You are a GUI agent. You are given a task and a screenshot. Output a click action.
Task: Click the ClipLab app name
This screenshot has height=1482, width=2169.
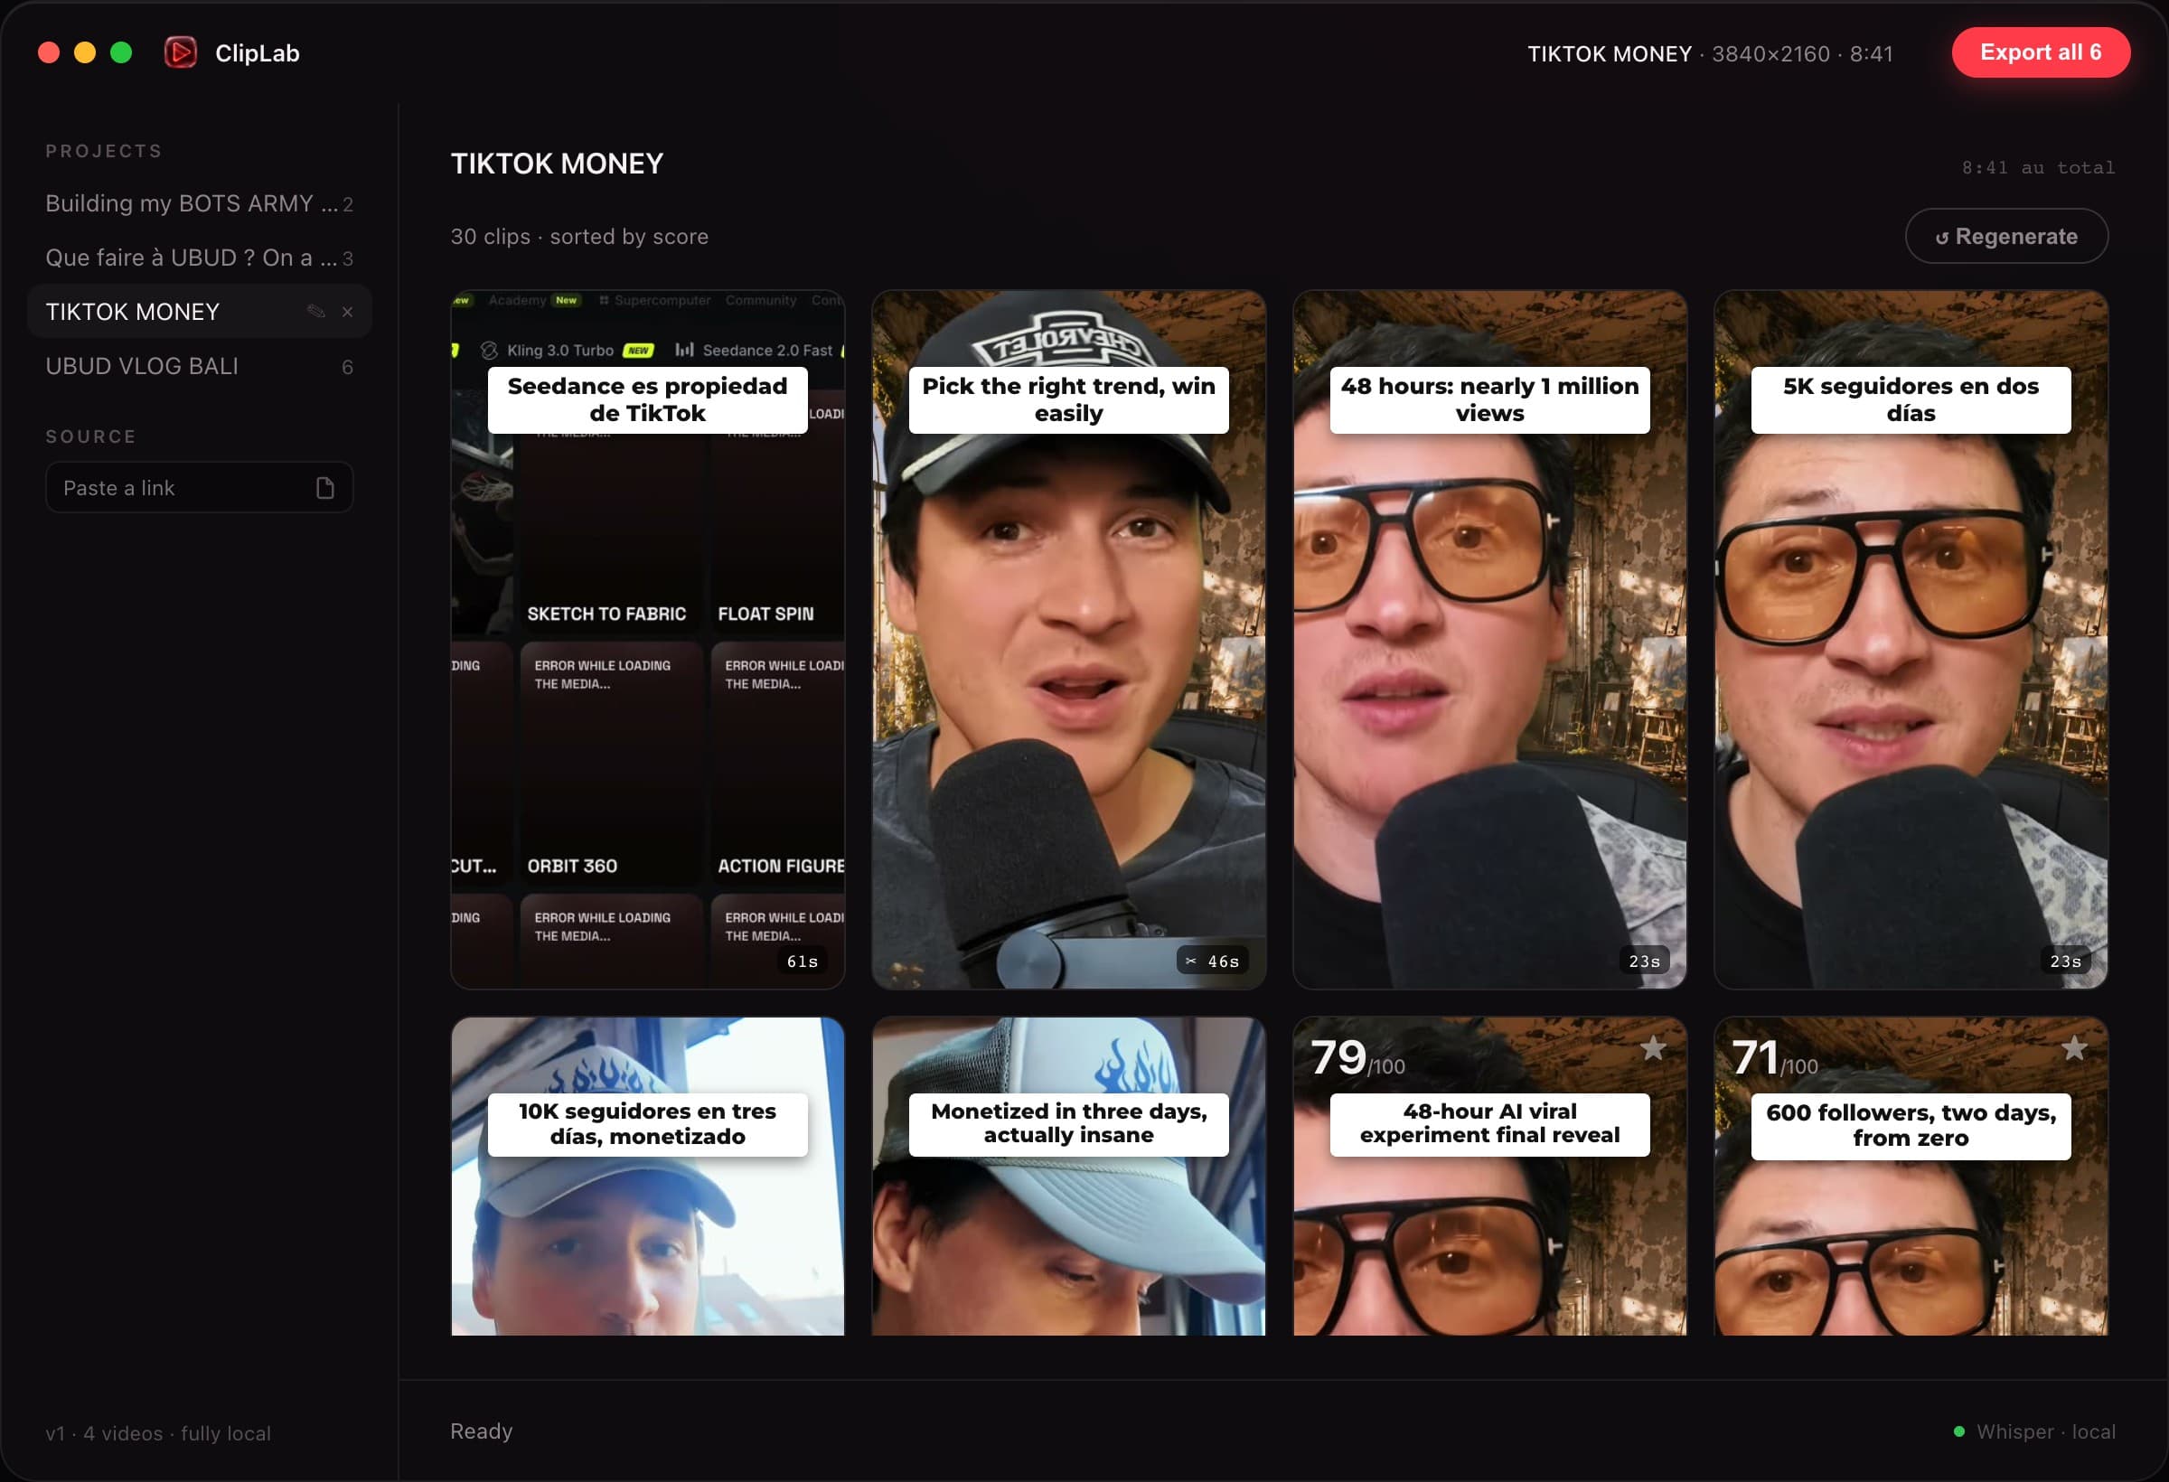258,53
